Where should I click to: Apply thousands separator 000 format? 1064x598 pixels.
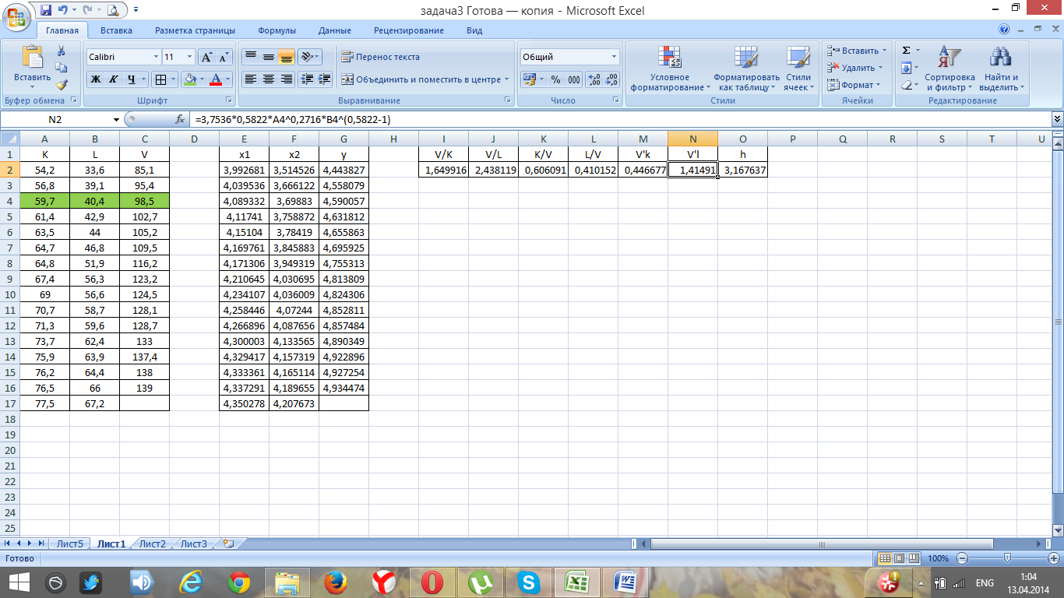point(574,79)
